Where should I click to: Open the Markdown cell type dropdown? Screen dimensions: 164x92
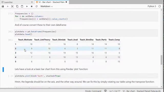[x=46, y=6]
